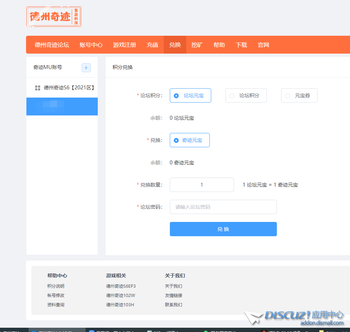Focus the 论坛密码 password input field
350x332 pixels.
[x=223, y=207]
